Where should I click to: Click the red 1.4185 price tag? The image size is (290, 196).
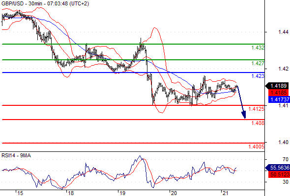278,93
